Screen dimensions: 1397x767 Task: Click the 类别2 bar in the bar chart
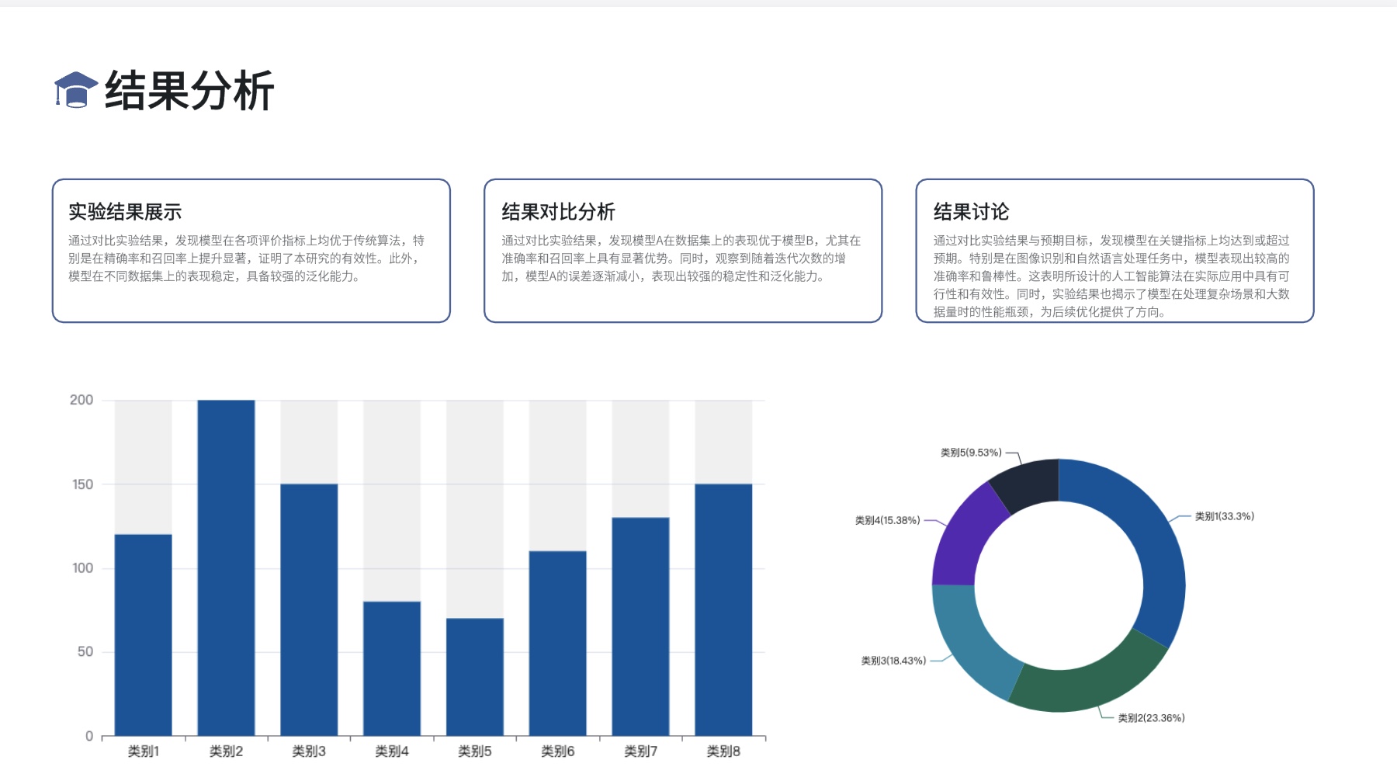pyautogui.click(x=226, y=568)
